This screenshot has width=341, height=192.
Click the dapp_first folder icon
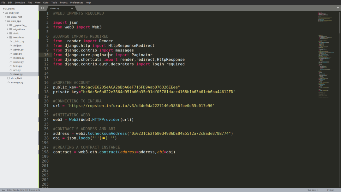[x=9, y=17]
